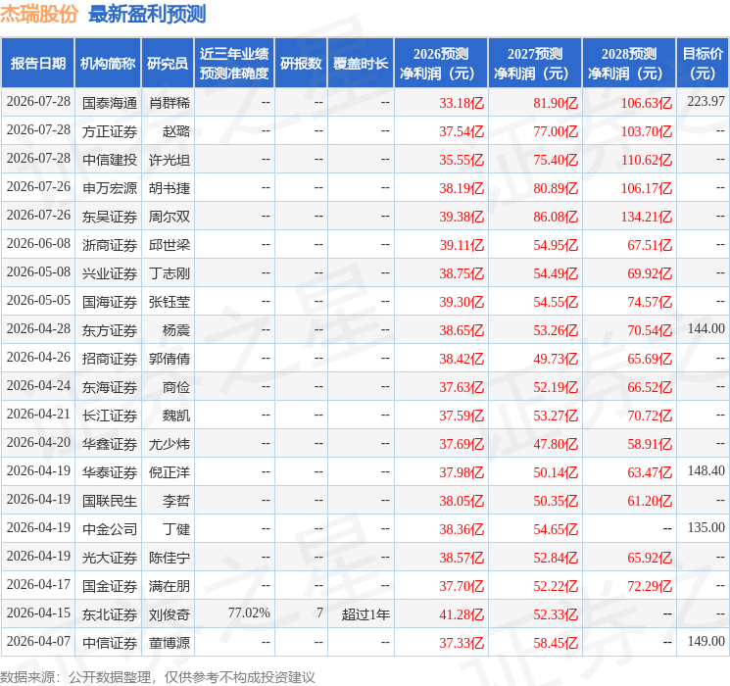The height and width of the screenshot is (686, 730).
Task: Click target price 148.40
Action: point(706,470)
